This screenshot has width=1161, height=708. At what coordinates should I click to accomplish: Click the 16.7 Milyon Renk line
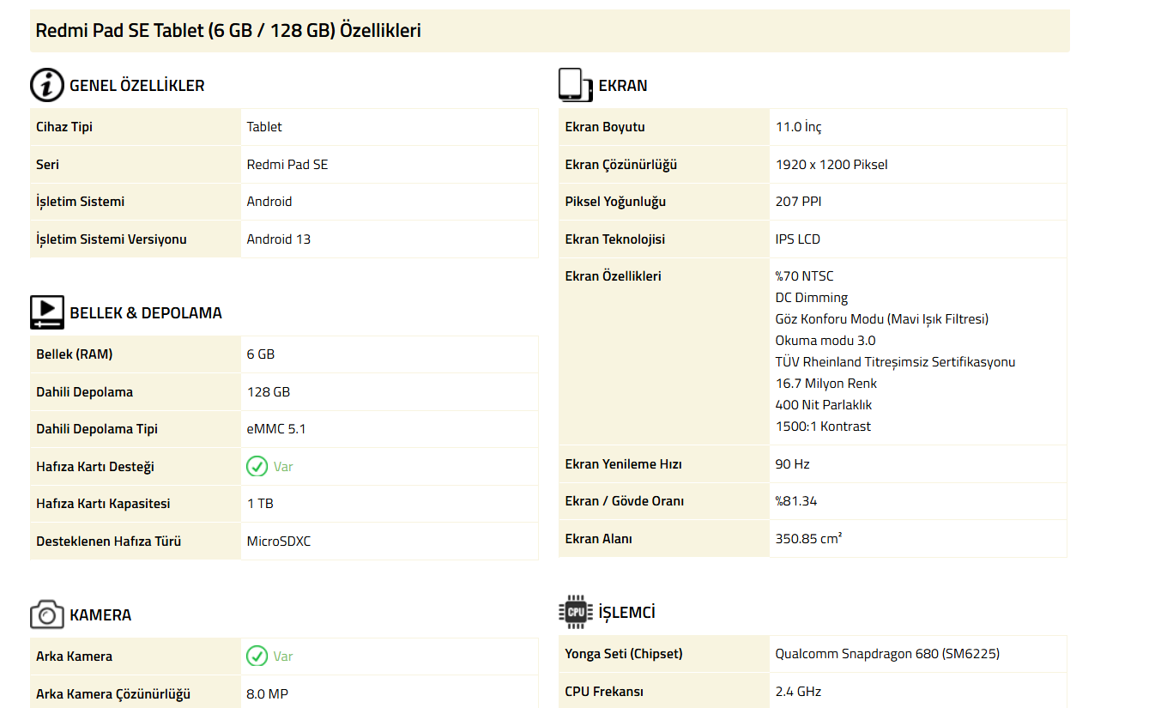click(x=826, y=384)
